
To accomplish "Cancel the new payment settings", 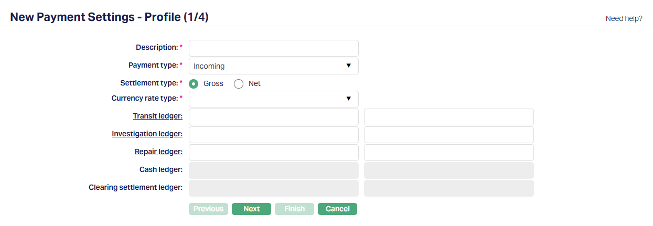I will point(337,209).
